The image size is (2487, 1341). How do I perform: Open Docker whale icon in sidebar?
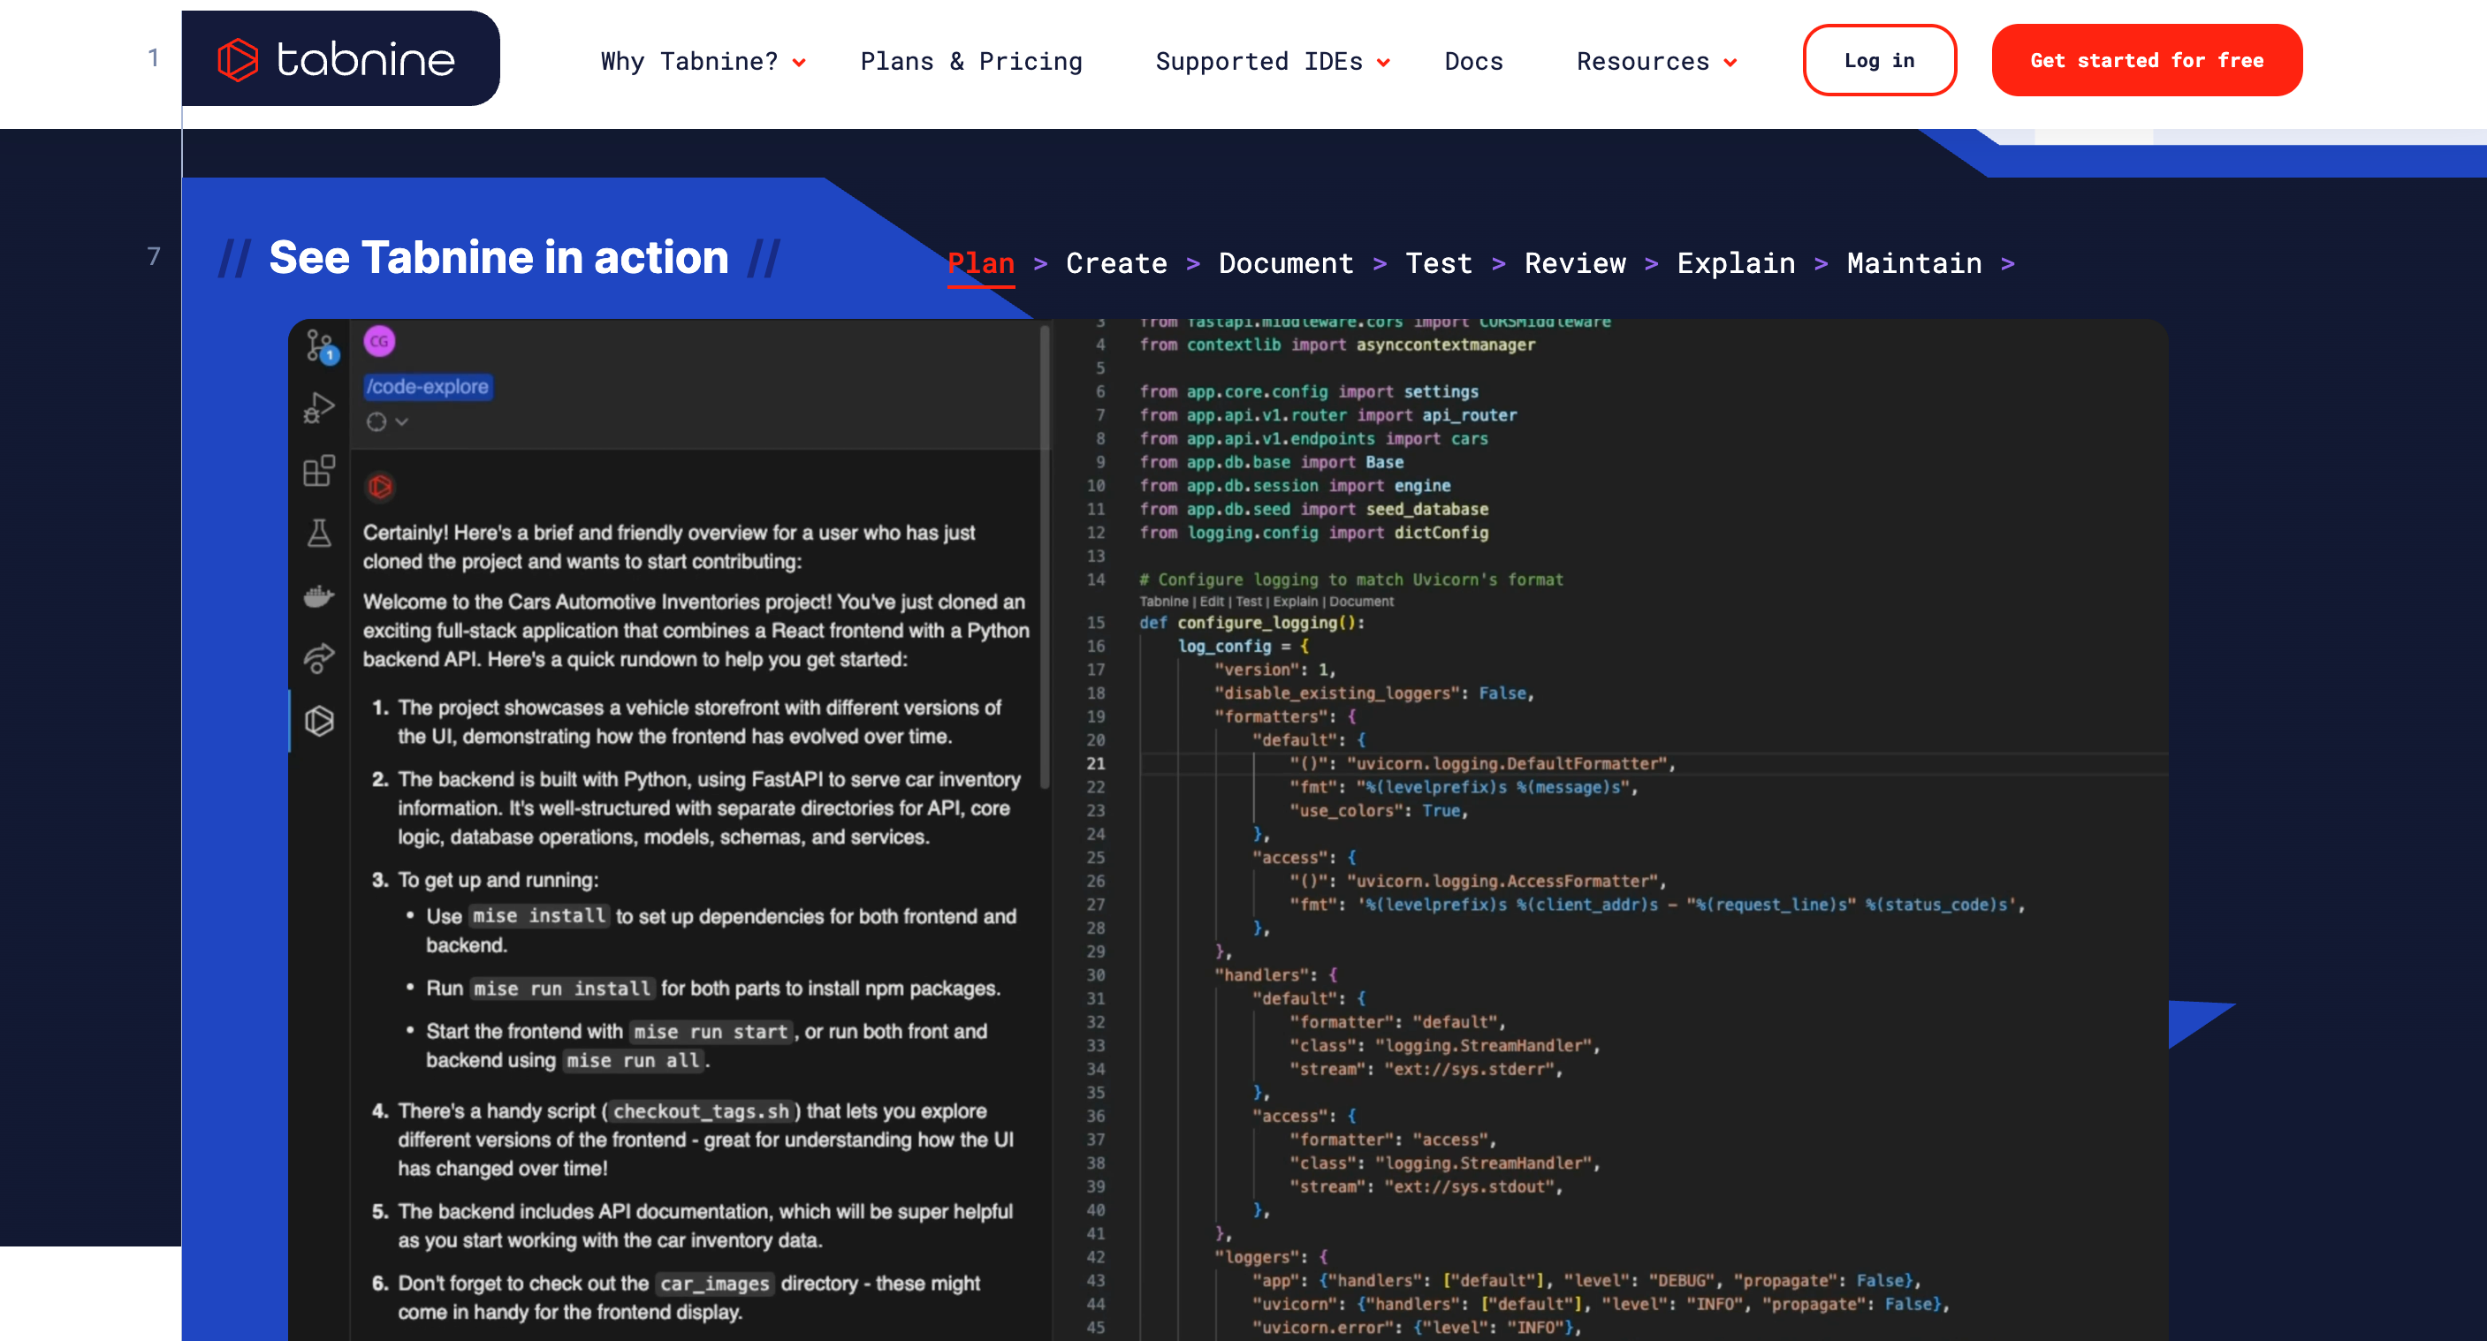click(320, 596)
